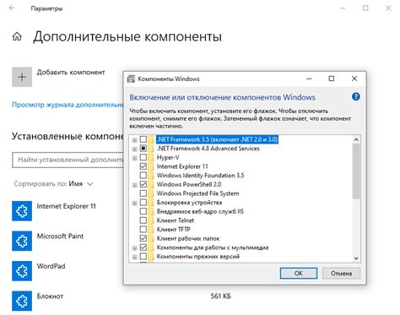Uncheck Клиент рабочих папок checkbox
This screenshot has width=400, height=315.
[x=143, y=238]
